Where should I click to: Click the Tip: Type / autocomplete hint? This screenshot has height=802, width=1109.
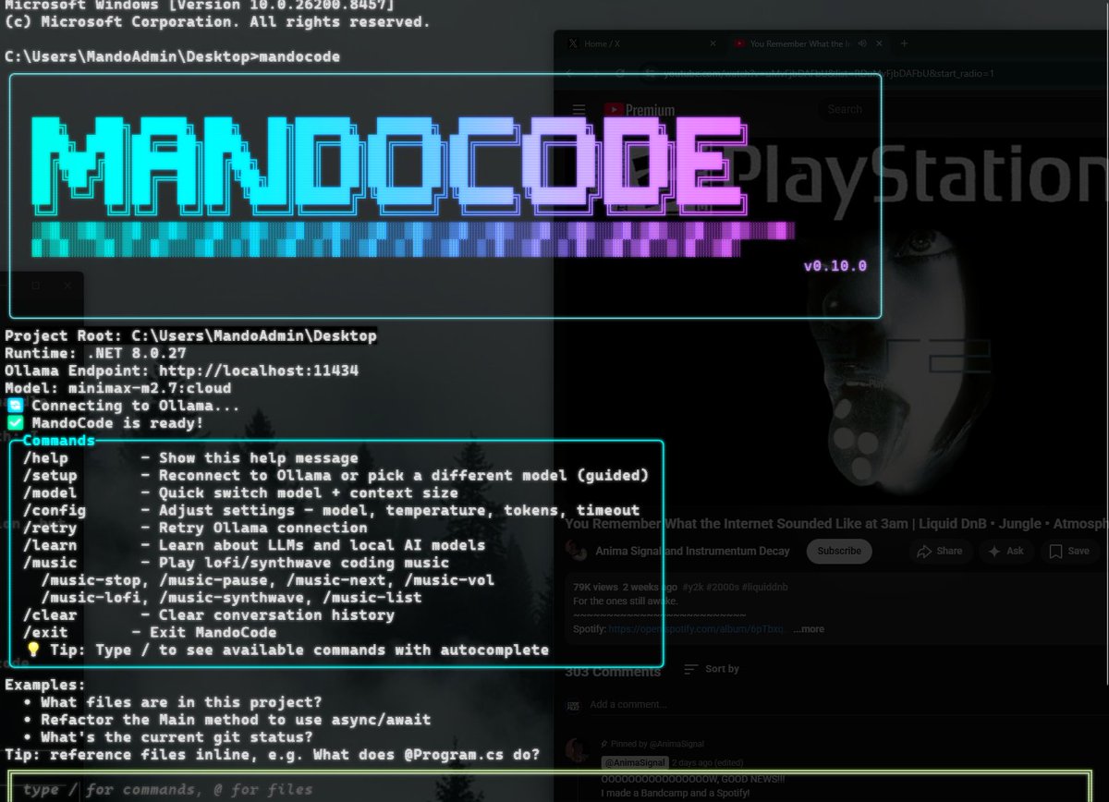287,650
